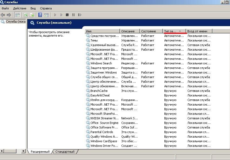Image resolution: width=230 pixels, height=160 pixels.
Task: Open the Вид menu
Action: pos(33,8)
